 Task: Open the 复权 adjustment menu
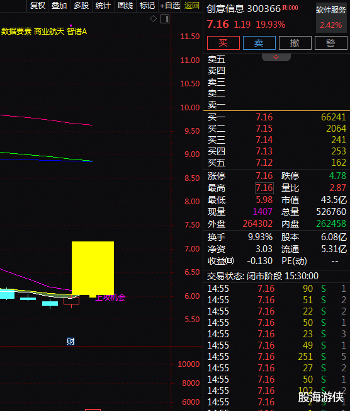(x=37, y=6)
